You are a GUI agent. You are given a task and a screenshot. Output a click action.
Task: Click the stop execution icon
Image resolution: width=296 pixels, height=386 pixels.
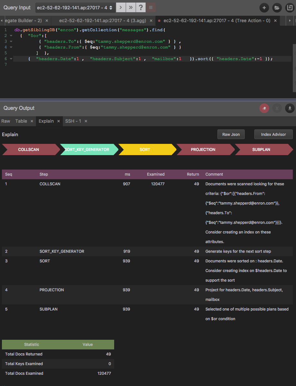151,7
